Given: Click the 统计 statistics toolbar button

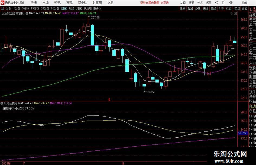Looking at the screenshot, I should coord(205,8).
